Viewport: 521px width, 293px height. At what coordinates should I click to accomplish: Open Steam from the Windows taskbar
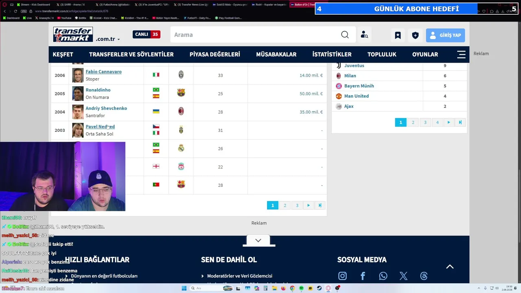[x=319, y=289]
